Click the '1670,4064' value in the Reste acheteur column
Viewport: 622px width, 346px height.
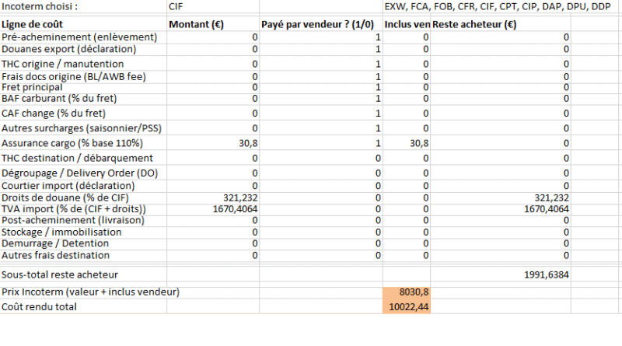point(501,209)
